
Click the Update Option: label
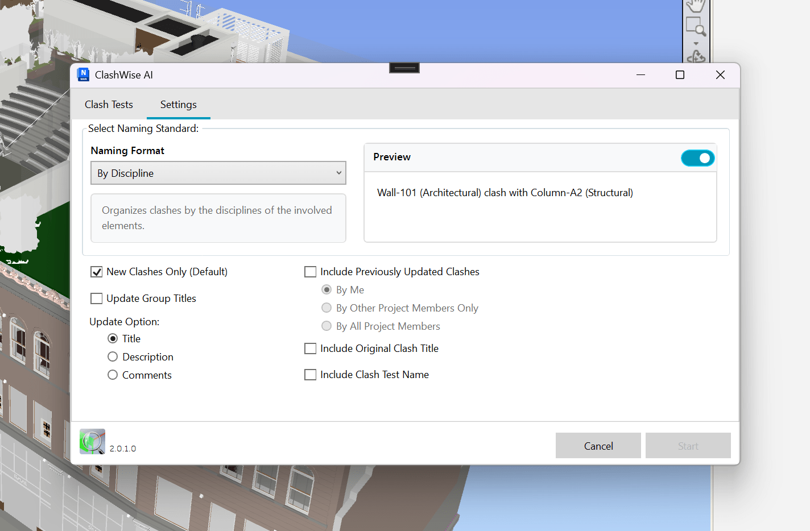click(125, 322)
